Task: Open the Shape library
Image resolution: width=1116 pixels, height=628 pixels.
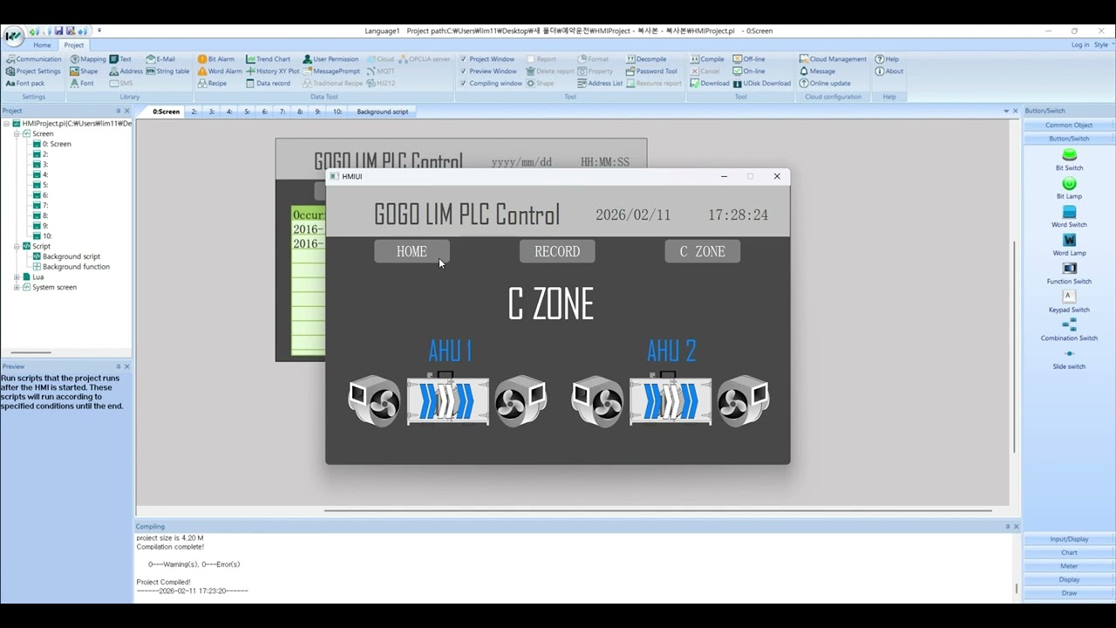Action: tap(84, 72)
